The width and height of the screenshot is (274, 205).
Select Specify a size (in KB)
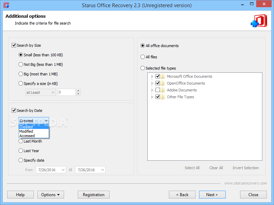21,84
